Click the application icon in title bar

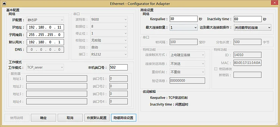5,3
